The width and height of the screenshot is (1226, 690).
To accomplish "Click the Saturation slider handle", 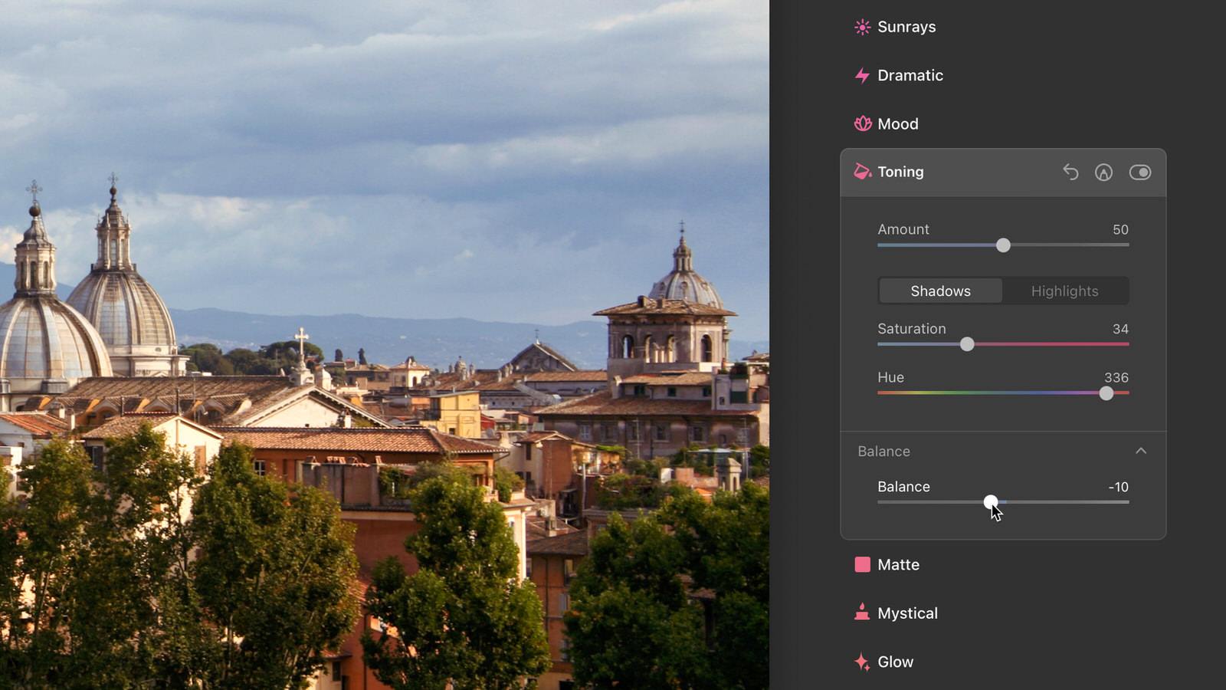I will click(967, 344).
